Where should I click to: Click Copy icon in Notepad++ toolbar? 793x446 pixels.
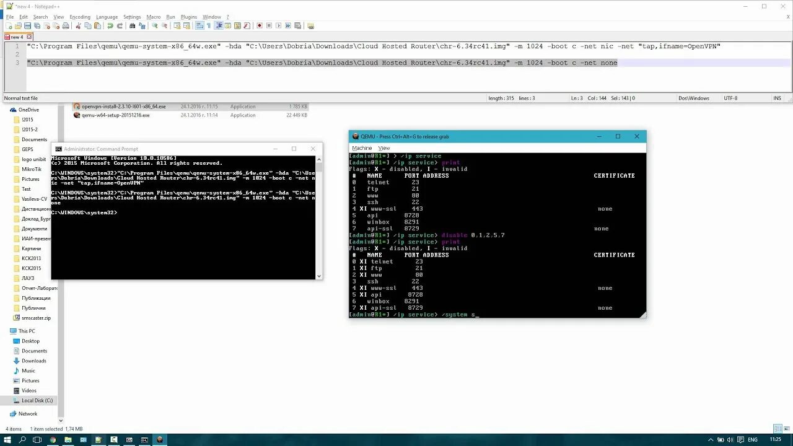pos(87,25)
